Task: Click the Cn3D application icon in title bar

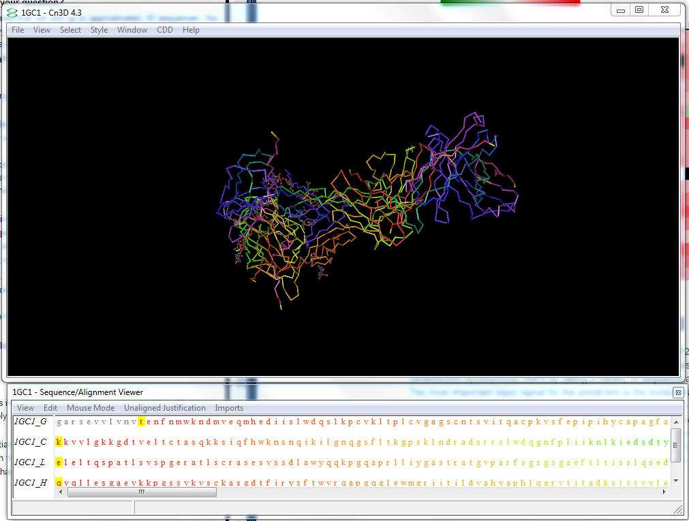Action: 12,12
